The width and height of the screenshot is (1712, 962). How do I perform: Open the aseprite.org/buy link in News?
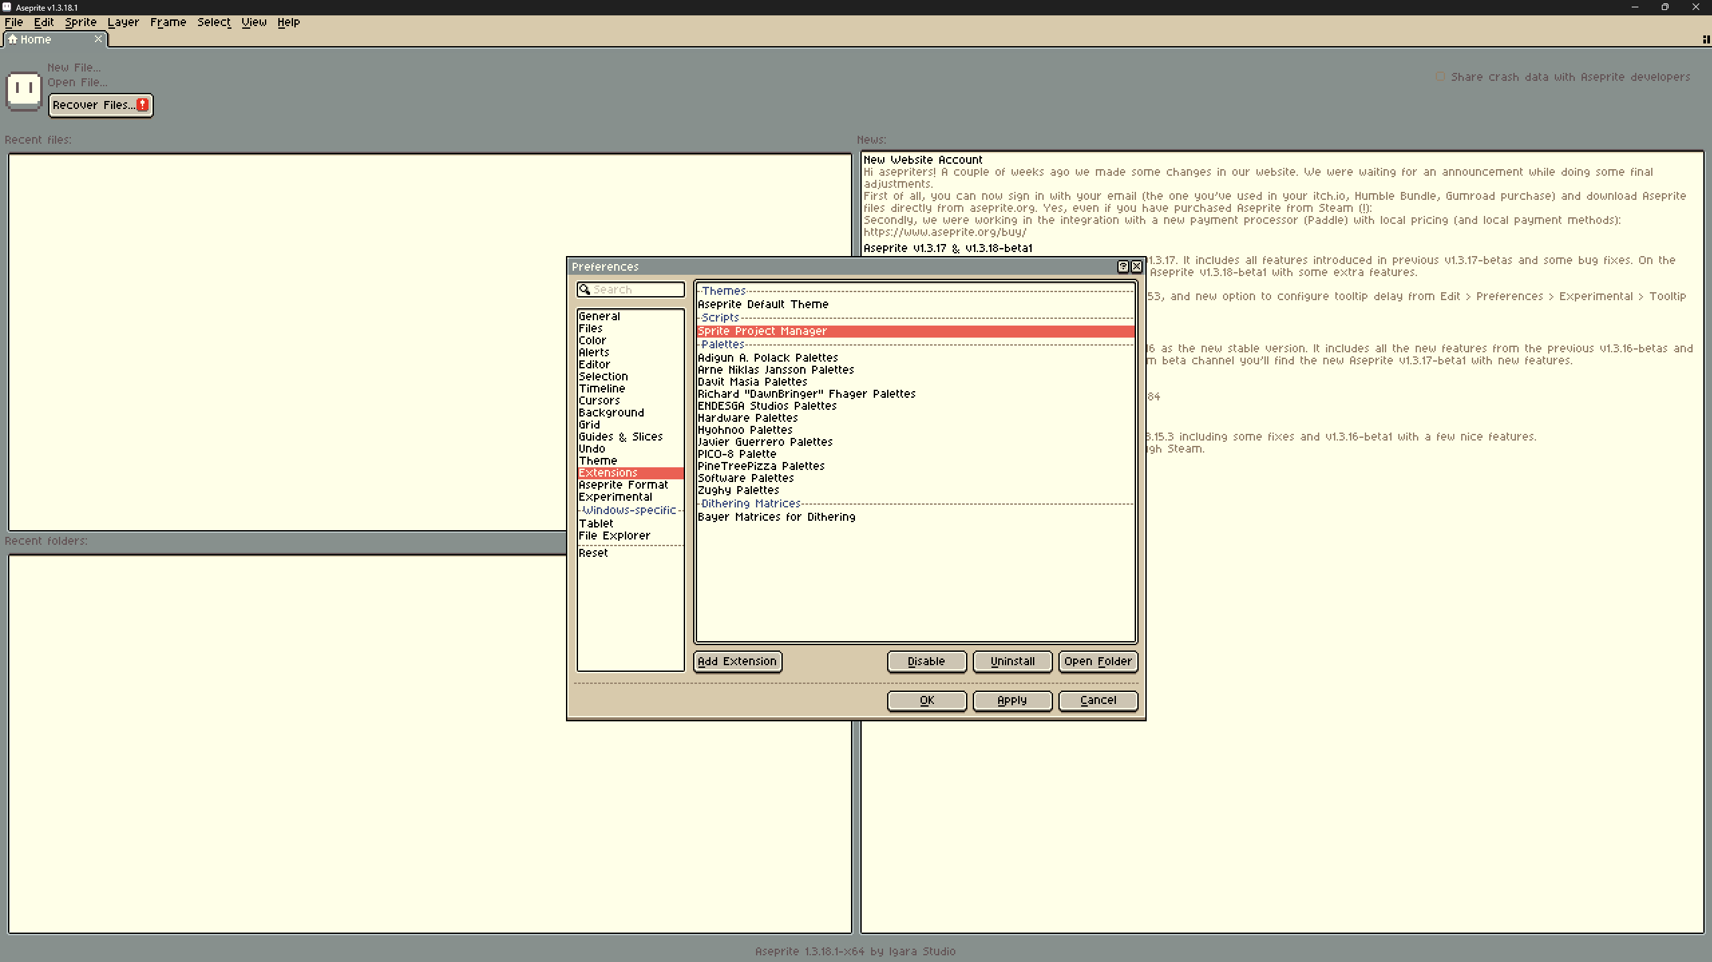945,232
